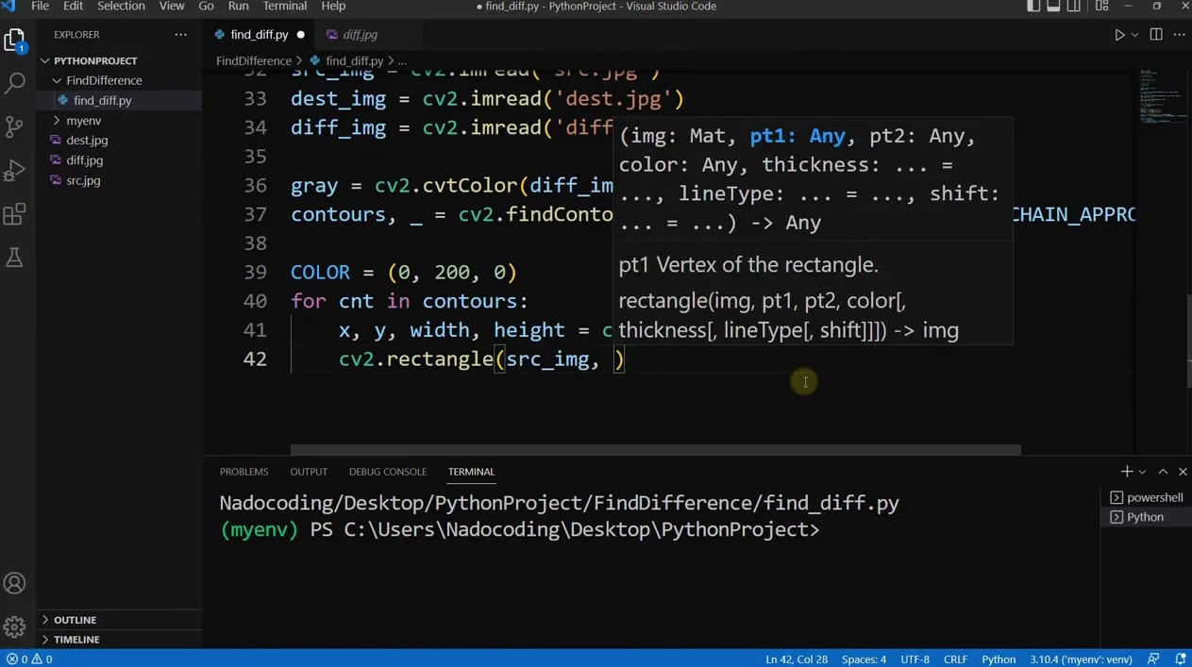Select the Python terminal instance
The image size is (1192, 667).
coord(1146,517)
